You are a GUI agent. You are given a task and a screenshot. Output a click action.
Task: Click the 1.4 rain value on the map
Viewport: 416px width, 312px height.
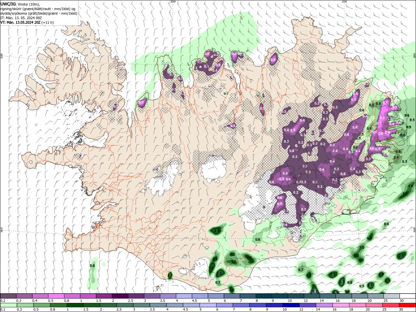coord(369,239)
